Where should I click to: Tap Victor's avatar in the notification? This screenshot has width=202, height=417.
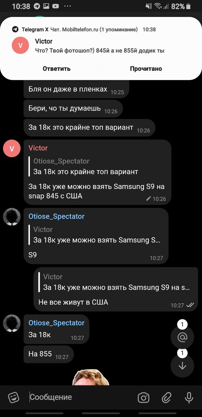pyautogui.click(x=20, y=46)
